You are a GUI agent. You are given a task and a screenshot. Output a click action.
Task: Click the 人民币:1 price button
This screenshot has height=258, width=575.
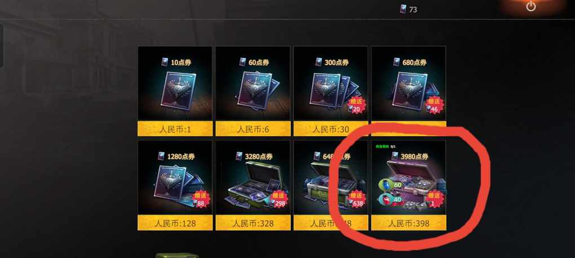[175, 129]
